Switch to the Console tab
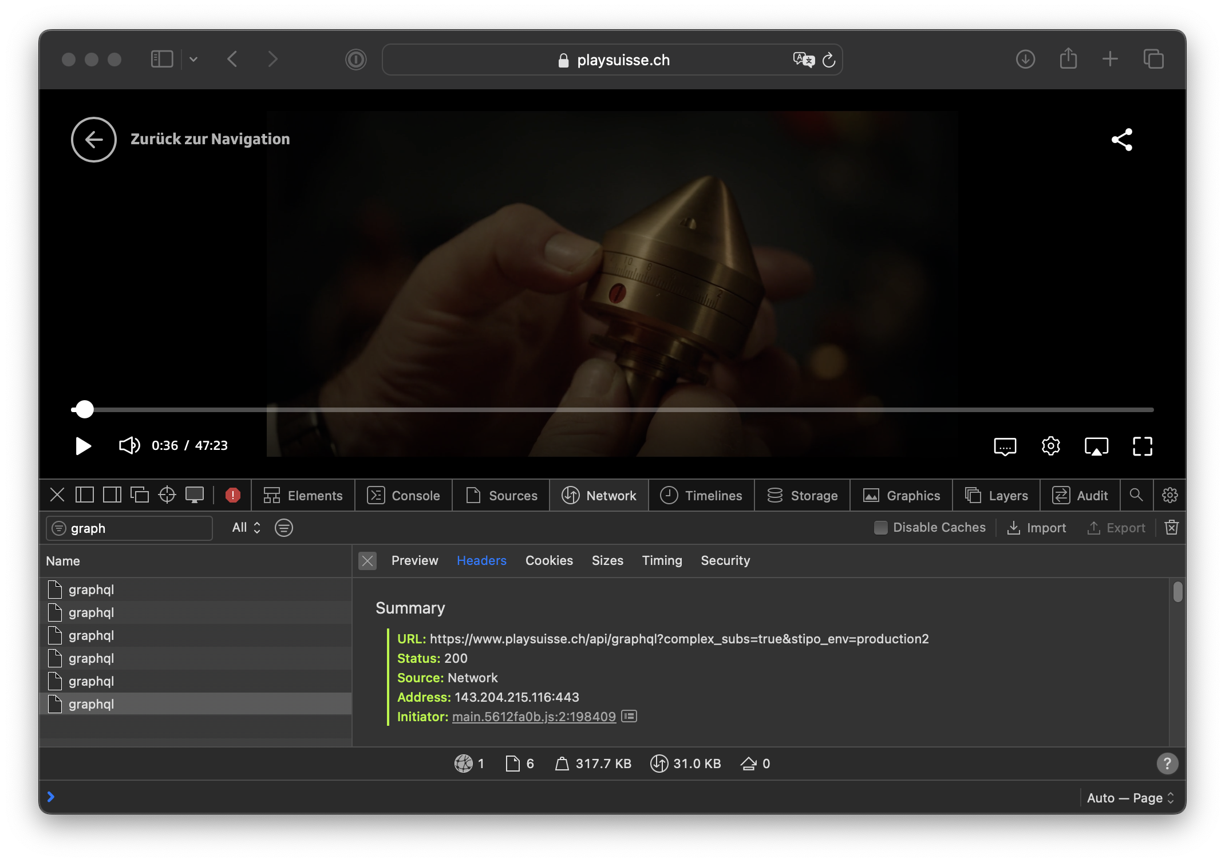Screen dimensions: 1225x862 (x=404, y=495)
